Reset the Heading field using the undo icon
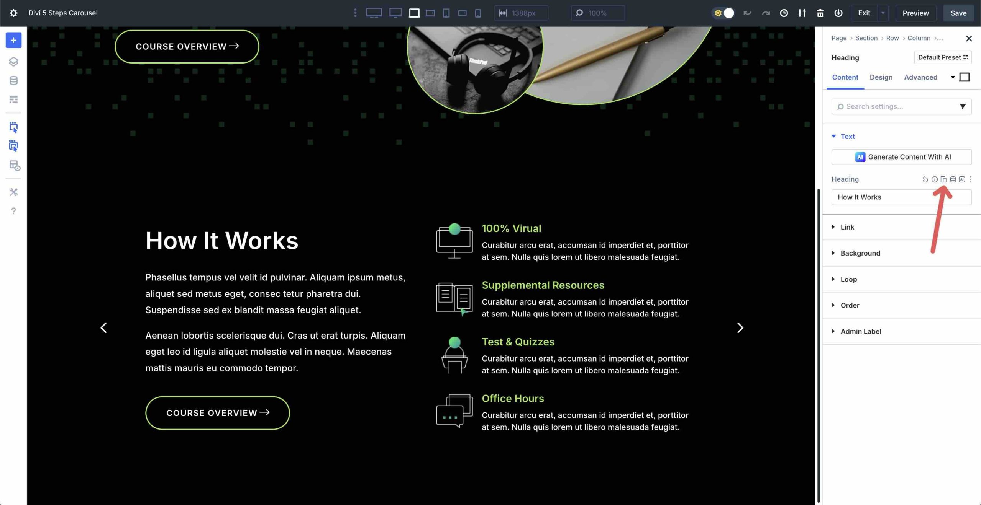 [x=925, y=179]
